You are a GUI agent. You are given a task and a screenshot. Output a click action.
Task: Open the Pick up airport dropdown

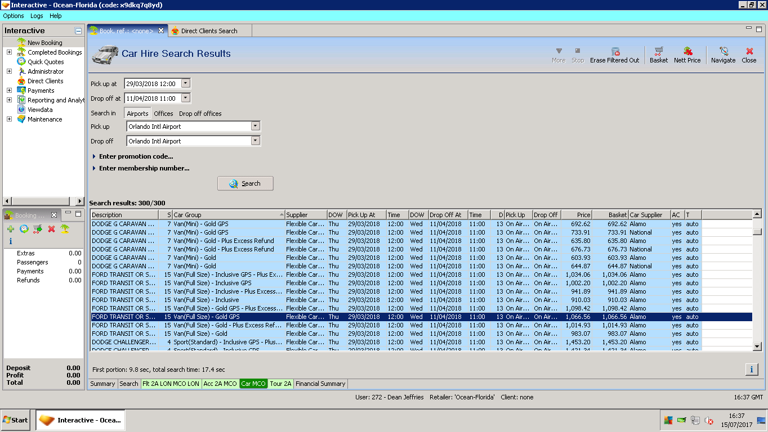pyautogui.click(x=255, y=127)
